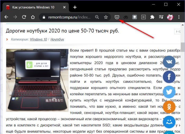The height and width of the screenshot is (134, 185).
Task: Go to the browser home page
Action: point(33,17)
